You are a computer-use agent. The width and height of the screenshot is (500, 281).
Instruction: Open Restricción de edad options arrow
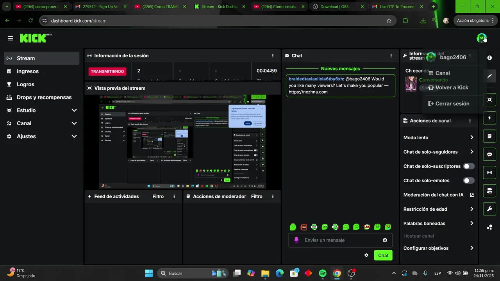[471, 209]
